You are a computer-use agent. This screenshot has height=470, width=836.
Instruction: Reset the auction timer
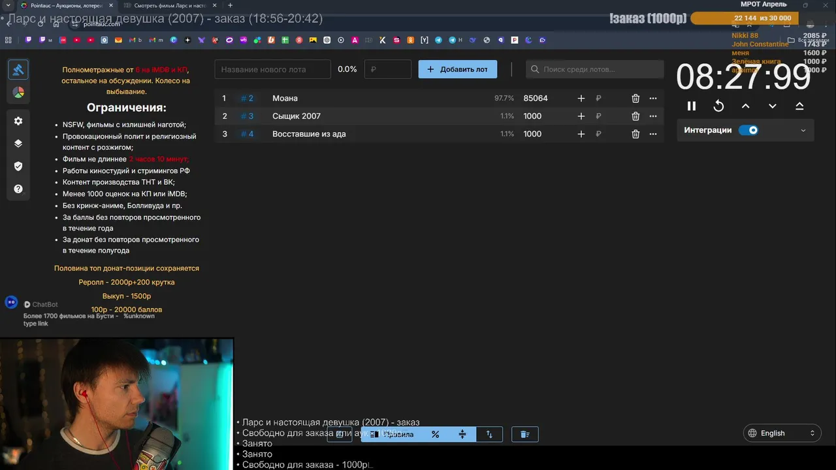[x=718, y=106]
